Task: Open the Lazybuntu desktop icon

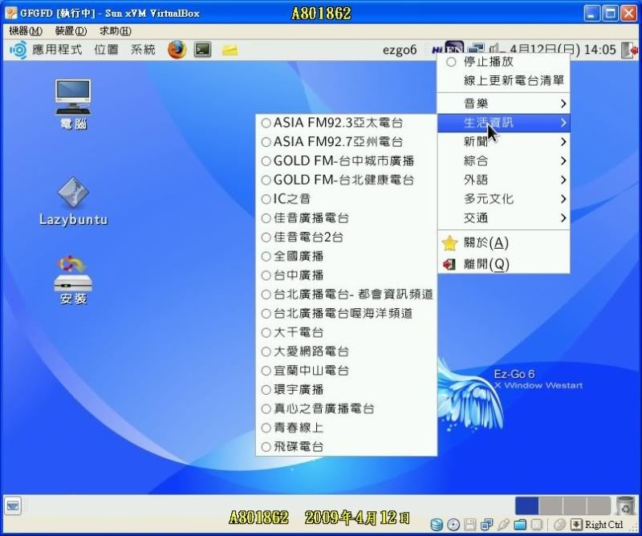Action: click(73, 201)
